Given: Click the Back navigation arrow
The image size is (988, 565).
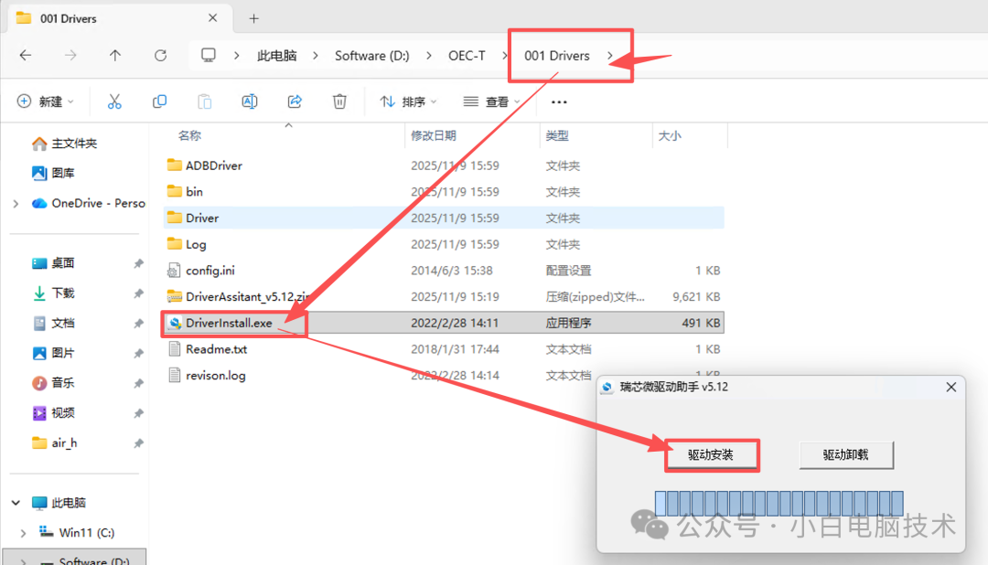Looking at the screenshot, I should (26, 56).
